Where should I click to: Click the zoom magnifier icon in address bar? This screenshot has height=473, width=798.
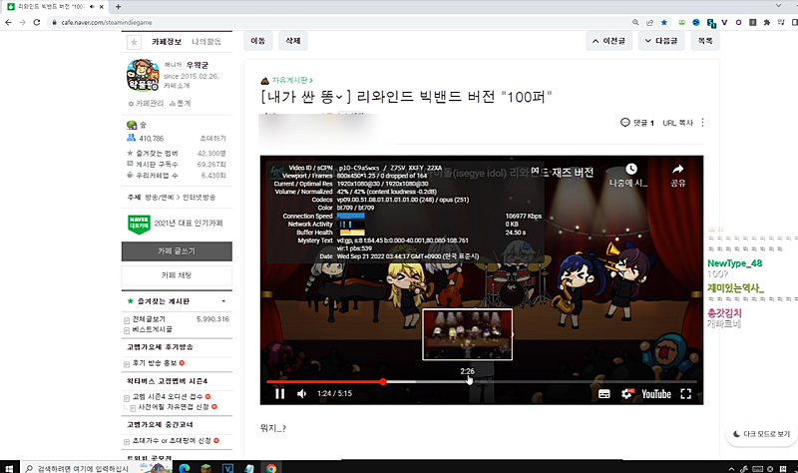635,22
